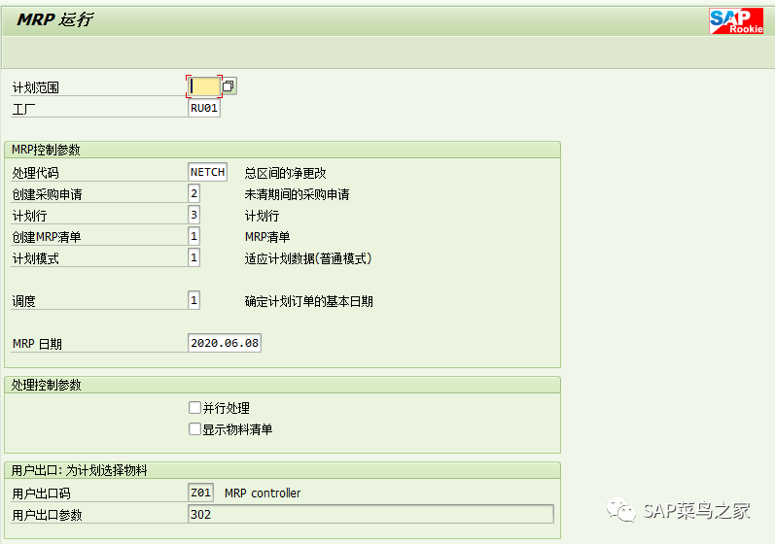Screen dimensions: 775x544
Task: Select the 处理代码 label
Action: click(36, 173)
